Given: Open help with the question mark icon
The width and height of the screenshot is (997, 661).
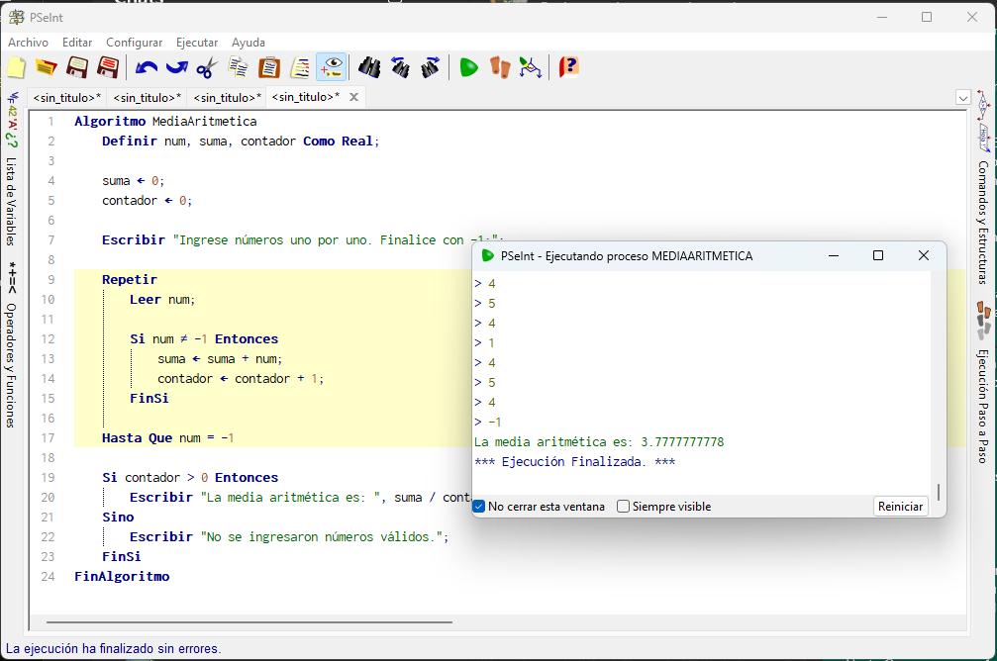Looking at the screenshot, I should 568,67.
